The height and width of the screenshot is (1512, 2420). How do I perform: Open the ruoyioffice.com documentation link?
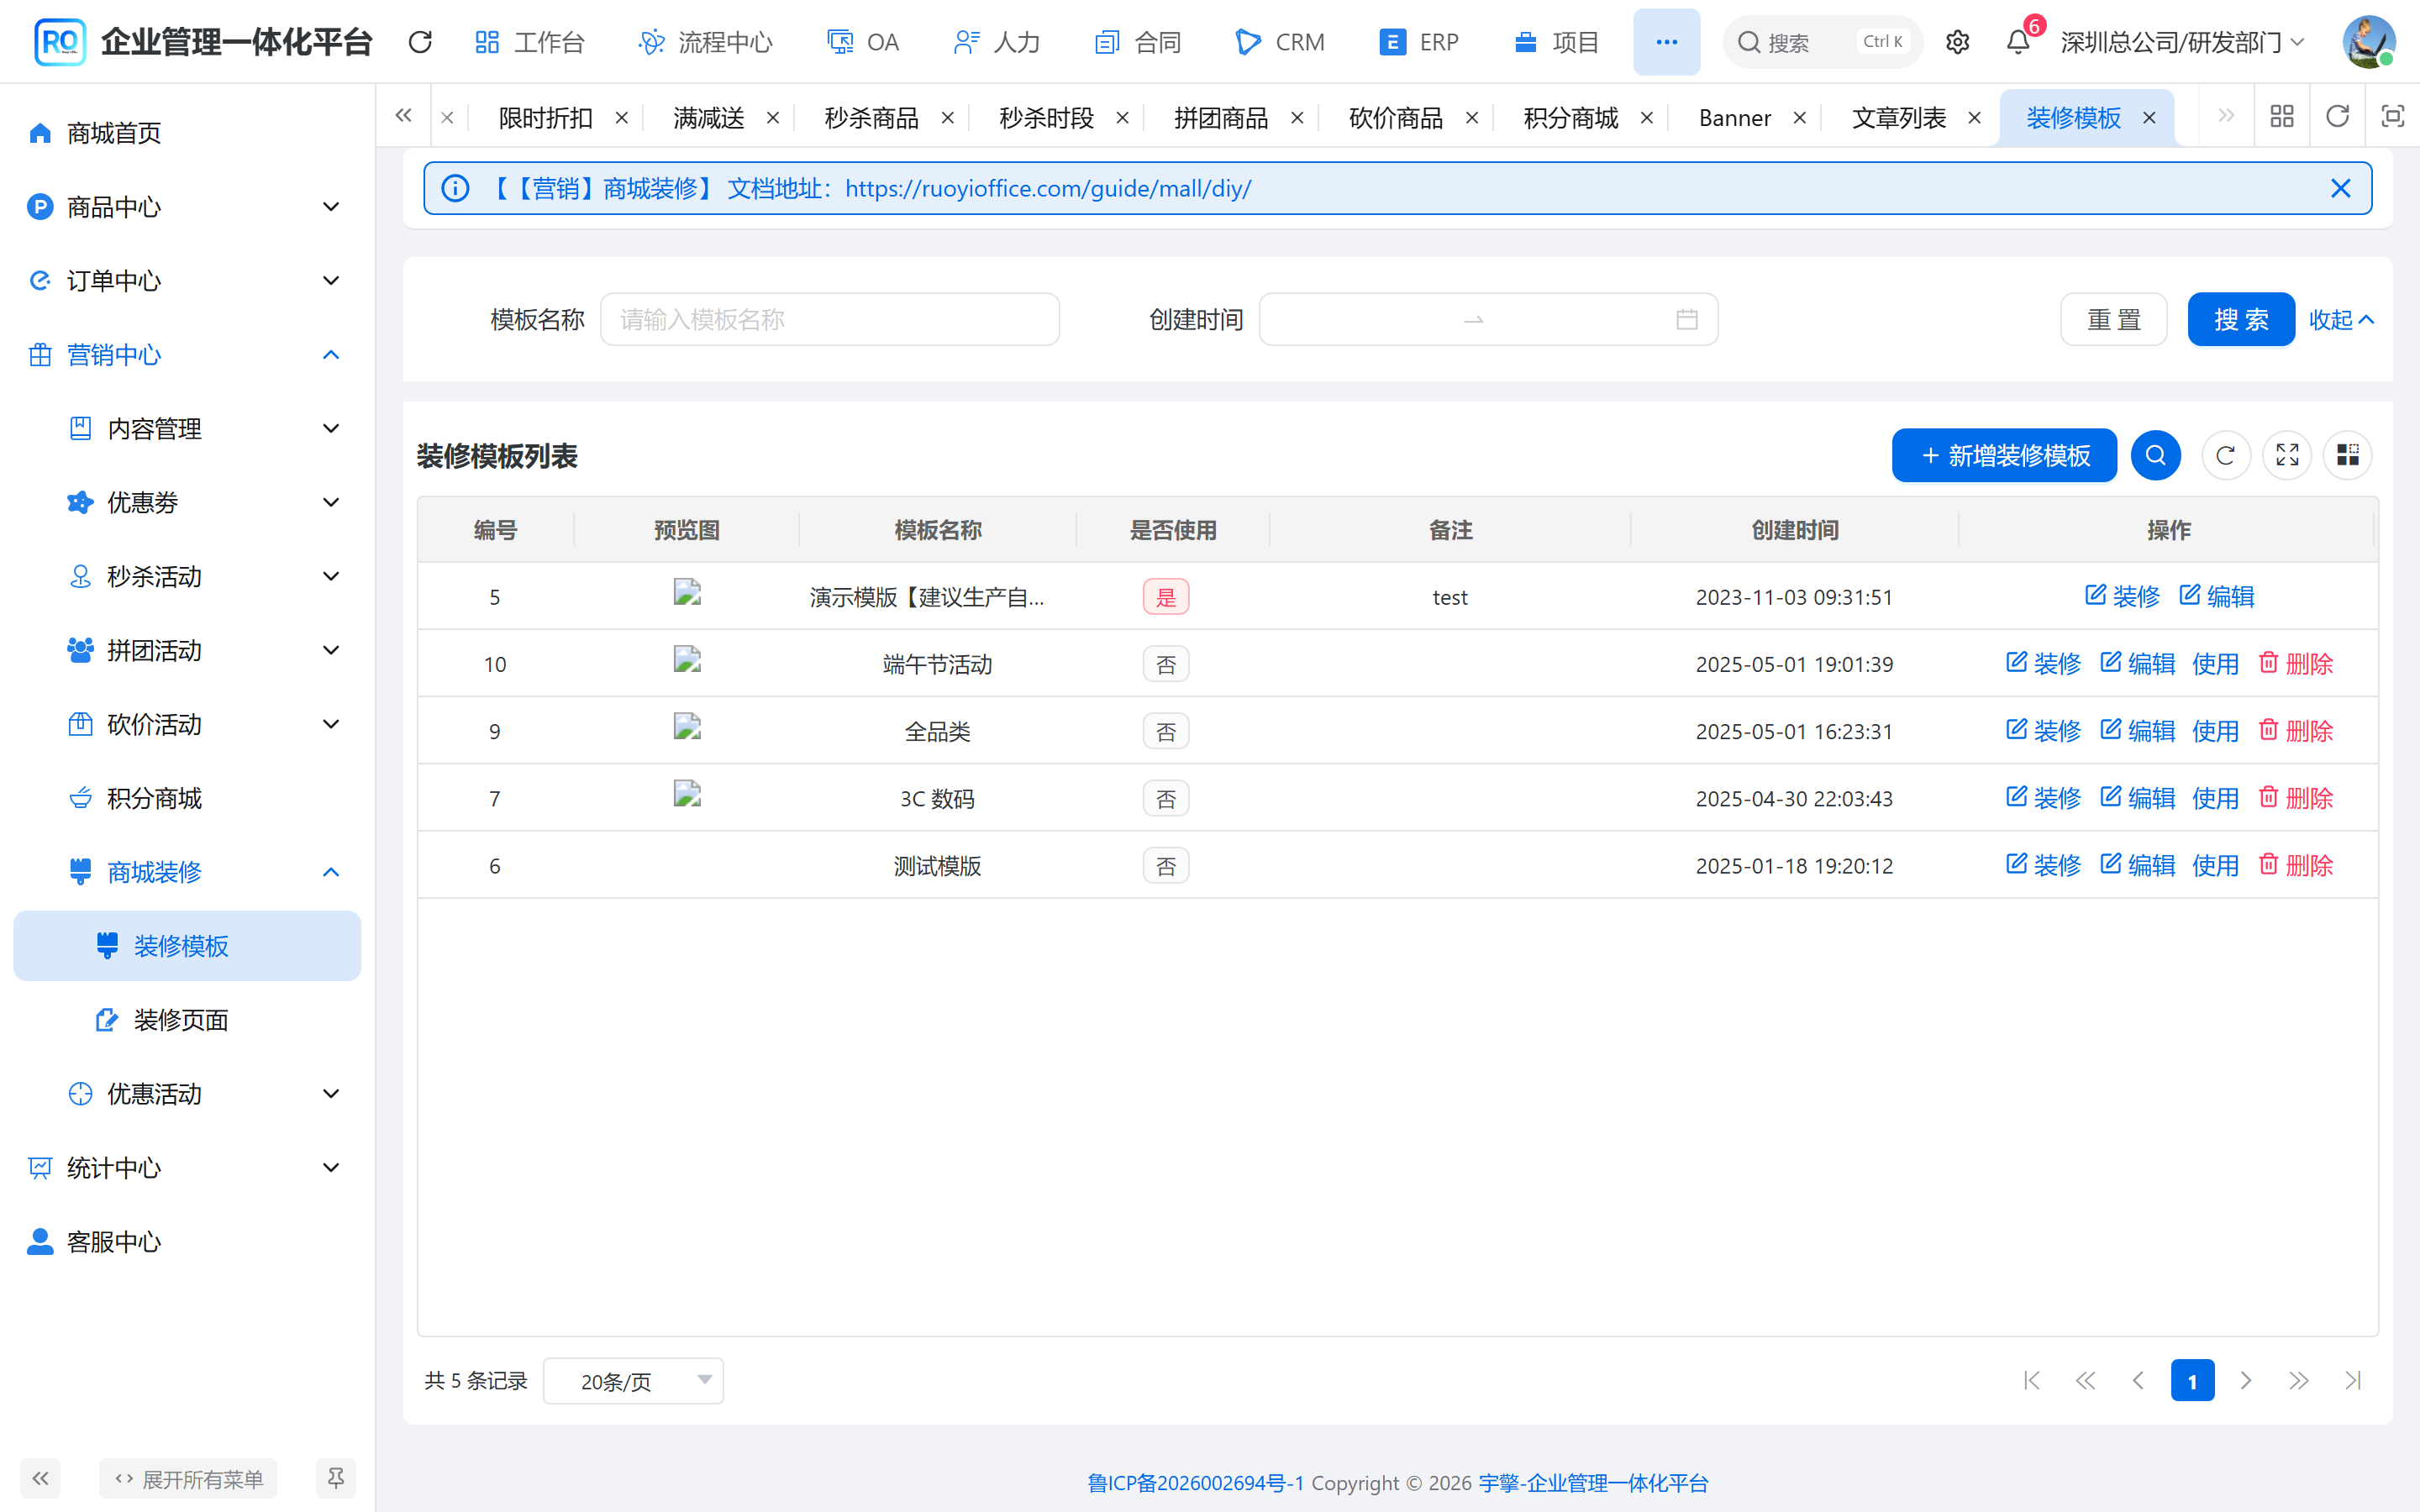1048,189
